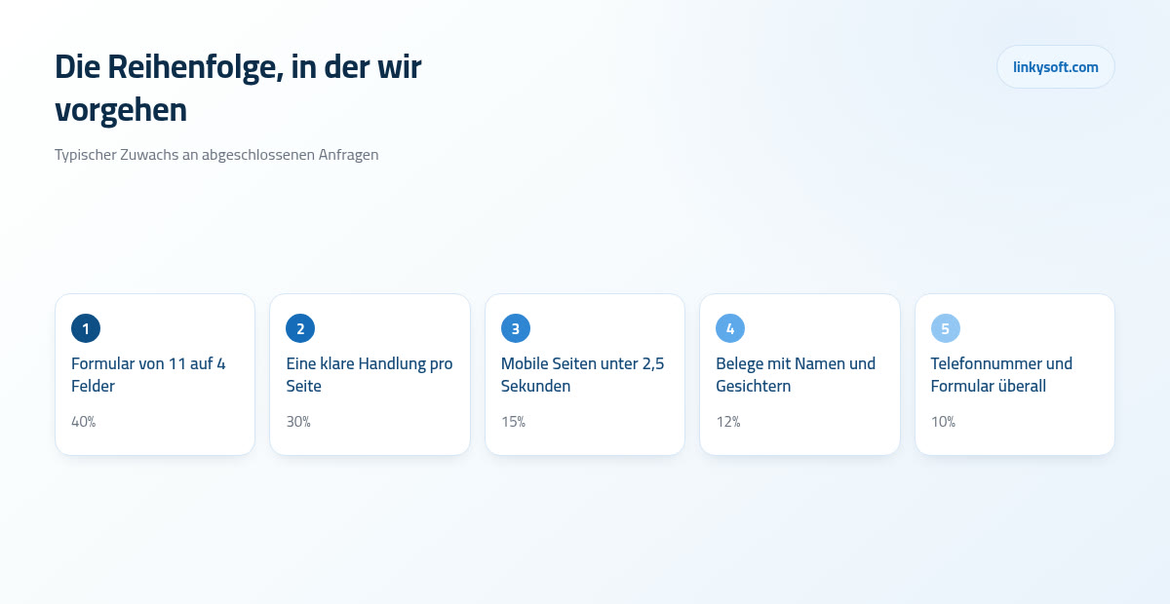Select 'Eine klare Handlung pro Seite' text
This screenshot has width=1170, height=604.
pyautogui.click(x=370, y=375)
